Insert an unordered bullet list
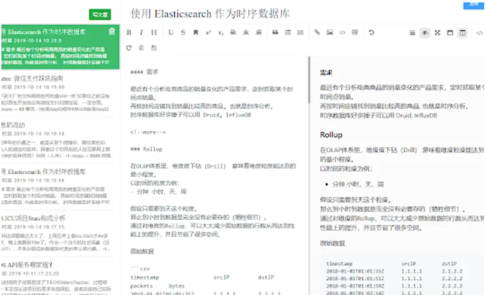This screenshot has height=295, width=486. click(x=300, y=32)
